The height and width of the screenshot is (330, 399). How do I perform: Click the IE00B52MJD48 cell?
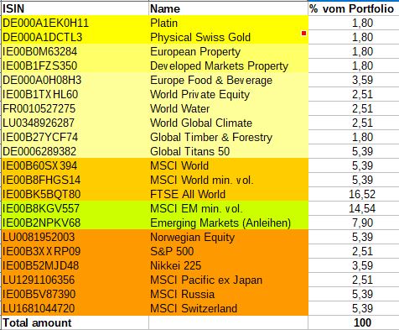[x=75, y=265]
